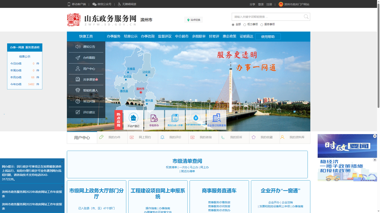This screenshot has width=380, height=213.
Task: Open the 办事服务 menu
Action: click(113, 36)
